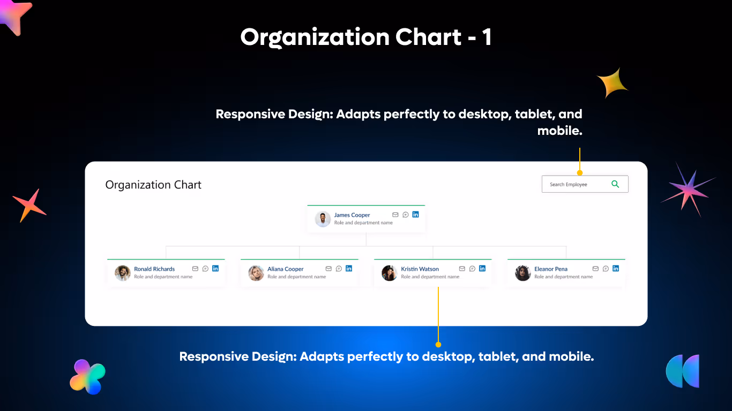Click the email icon on James Cooper's card
The height and width of the screenshot is (411, 732).
point(395,214)
